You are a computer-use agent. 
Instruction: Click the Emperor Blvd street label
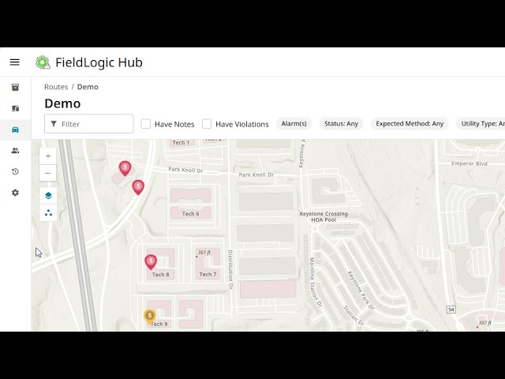(469, 163)
